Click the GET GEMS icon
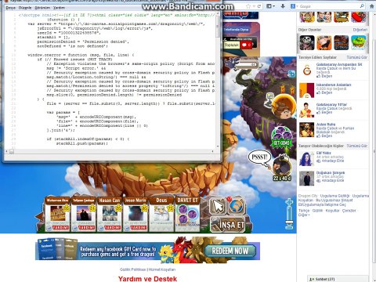Viewport: 376px width, 282px height. 281,138
